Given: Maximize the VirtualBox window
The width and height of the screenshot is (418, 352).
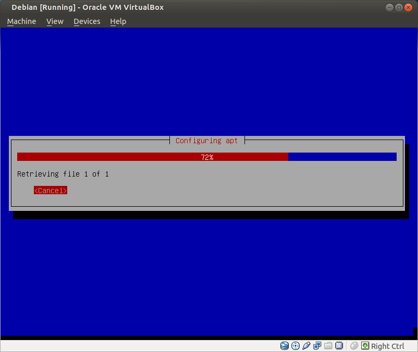Looking at the screenshot, I should (x=399, y=7).
